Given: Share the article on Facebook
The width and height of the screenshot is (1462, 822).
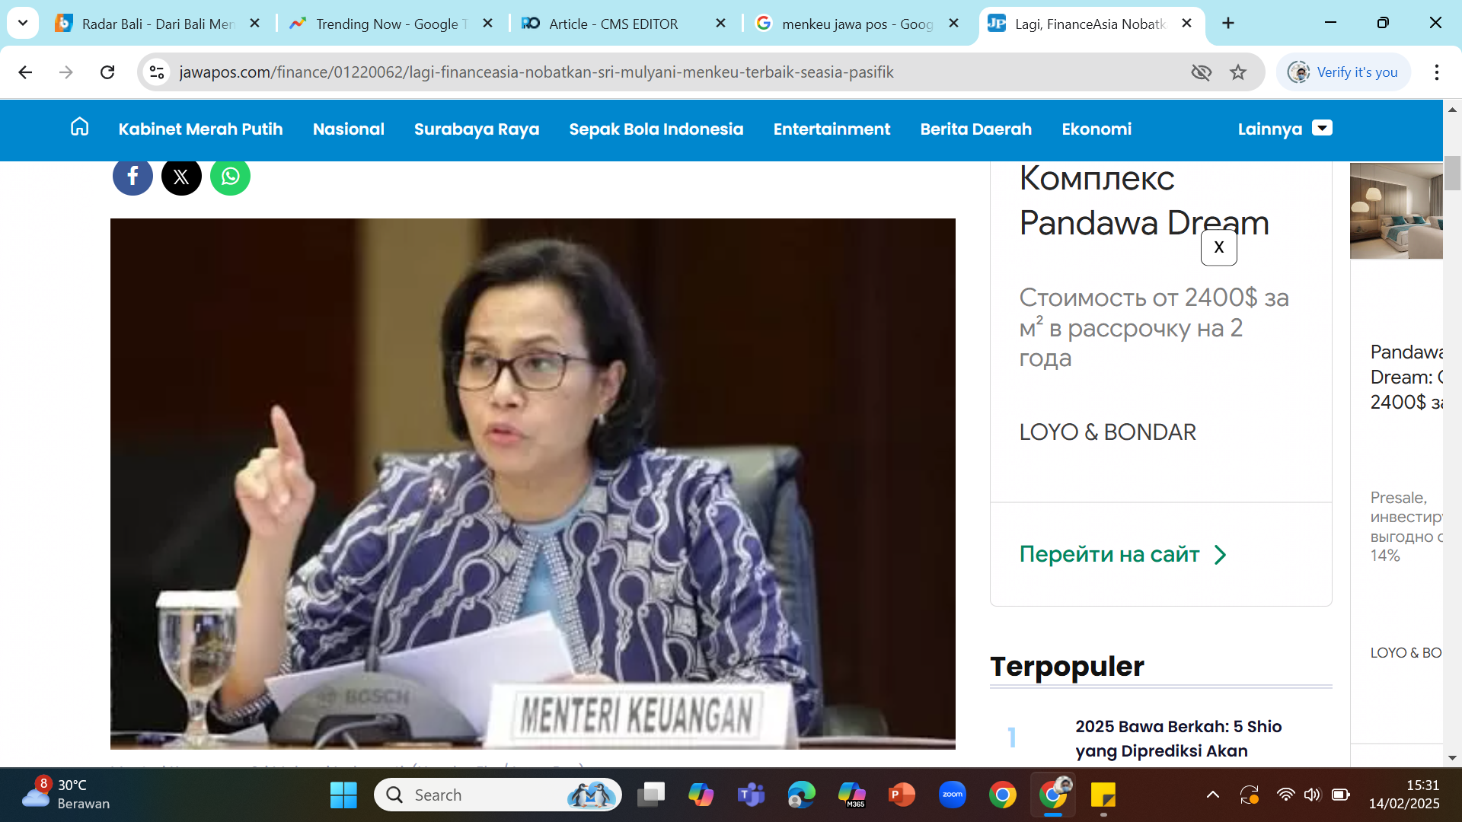Looking at the screenshot, I should click(x=132, y=177).
